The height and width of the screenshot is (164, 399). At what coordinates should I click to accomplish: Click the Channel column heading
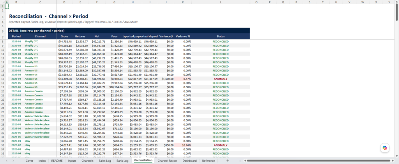pyautogui.click(x=40, y=36)
